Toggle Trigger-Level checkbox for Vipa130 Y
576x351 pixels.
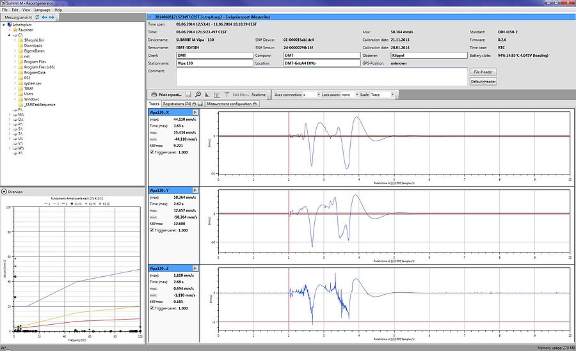point(151,230)
